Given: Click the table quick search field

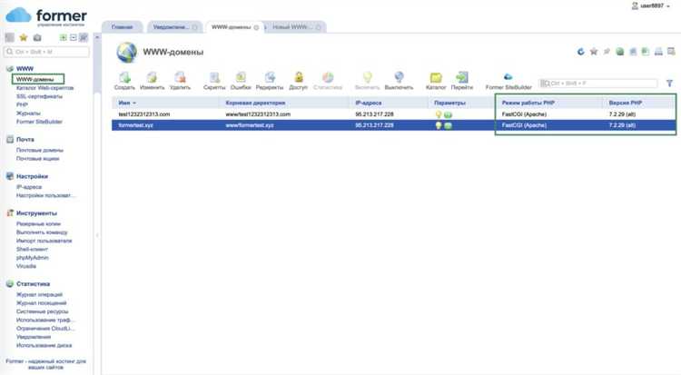Looking at the screenshot, I should point(598,83).
